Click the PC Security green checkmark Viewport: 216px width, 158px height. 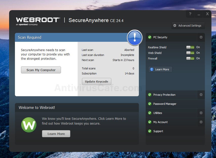point(149,37)
